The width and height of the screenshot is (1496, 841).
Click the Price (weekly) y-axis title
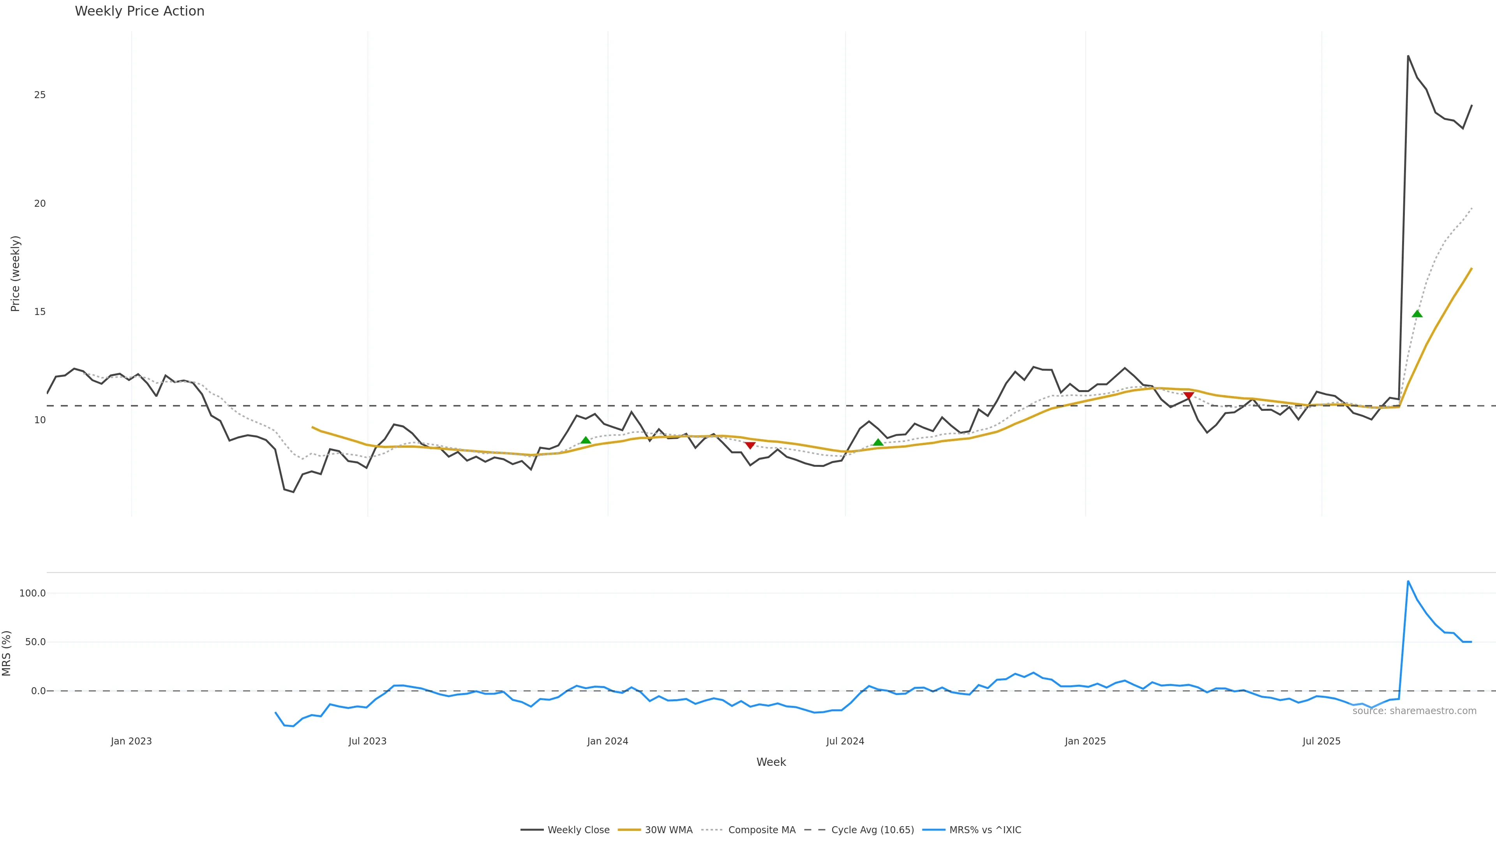point(15,273)
